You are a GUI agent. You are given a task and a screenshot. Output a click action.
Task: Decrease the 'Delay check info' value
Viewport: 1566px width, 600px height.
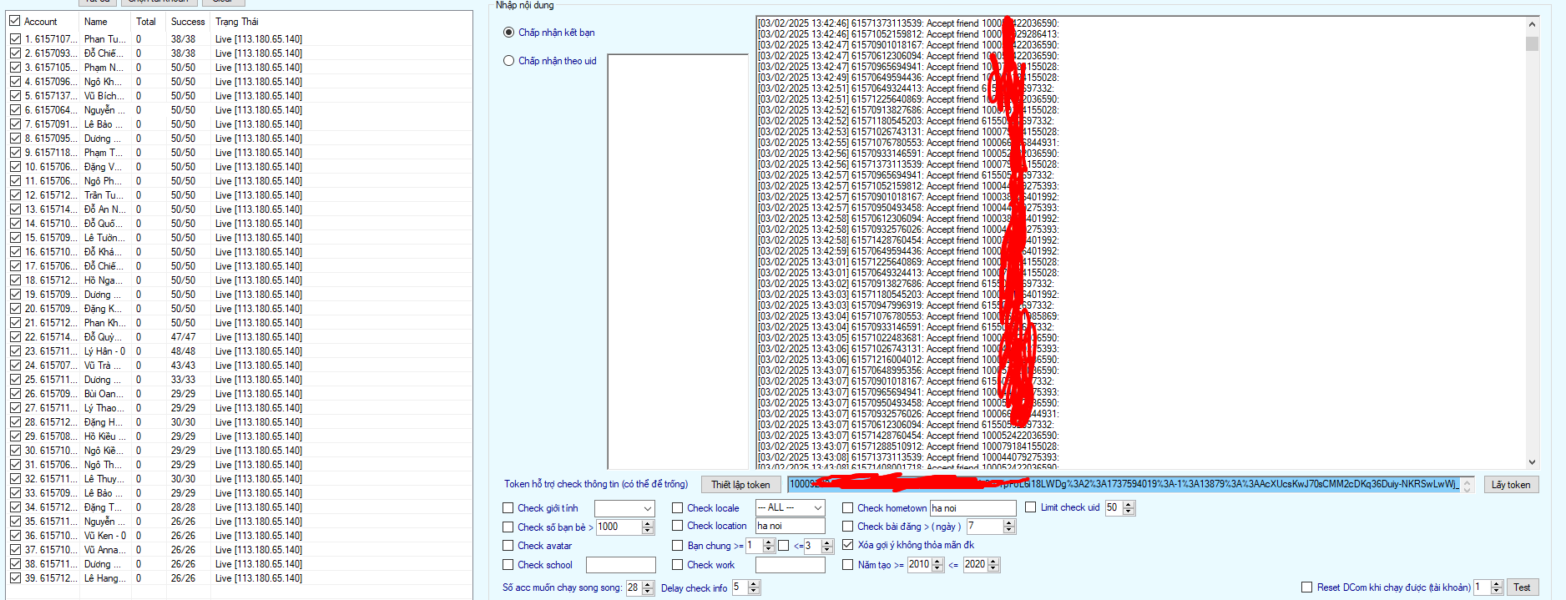pyautogui.click(x=754, y=591)
